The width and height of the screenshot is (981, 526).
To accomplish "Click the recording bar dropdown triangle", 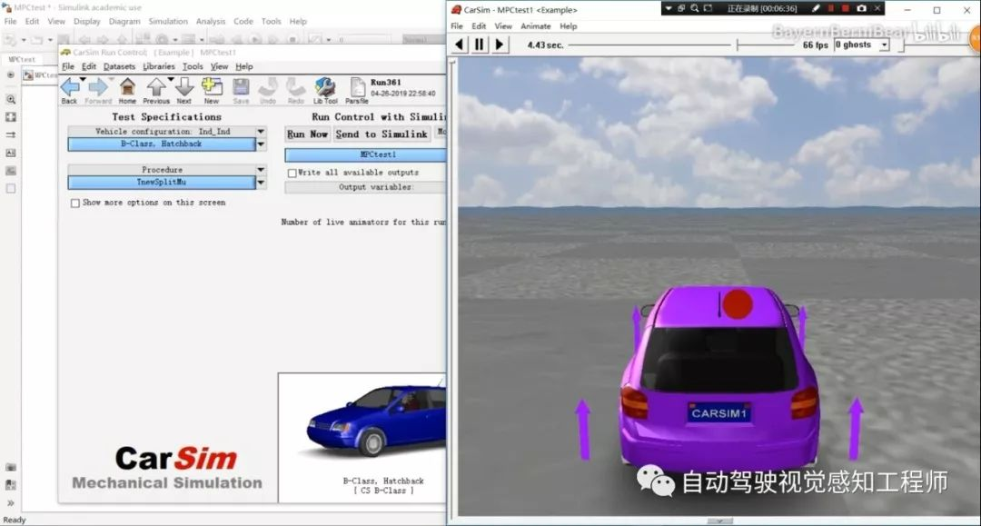I will point(669,8).
